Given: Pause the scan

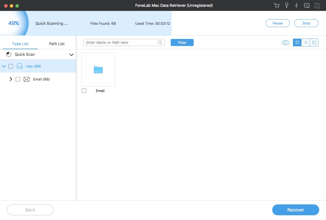Looking at the screenshot, I should coord(278,23).
